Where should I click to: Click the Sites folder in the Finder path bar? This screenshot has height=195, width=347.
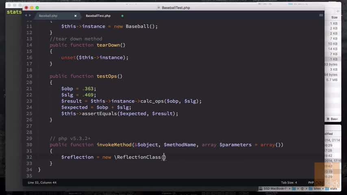pyautogui.click(x=314, y=188)
